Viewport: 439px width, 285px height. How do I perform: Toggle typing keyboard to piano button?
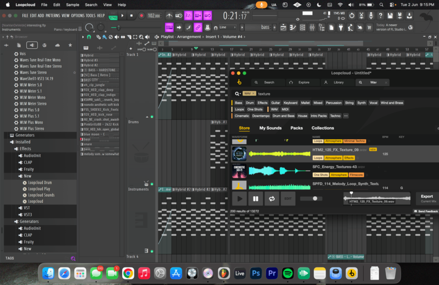(x=169, y=27)
